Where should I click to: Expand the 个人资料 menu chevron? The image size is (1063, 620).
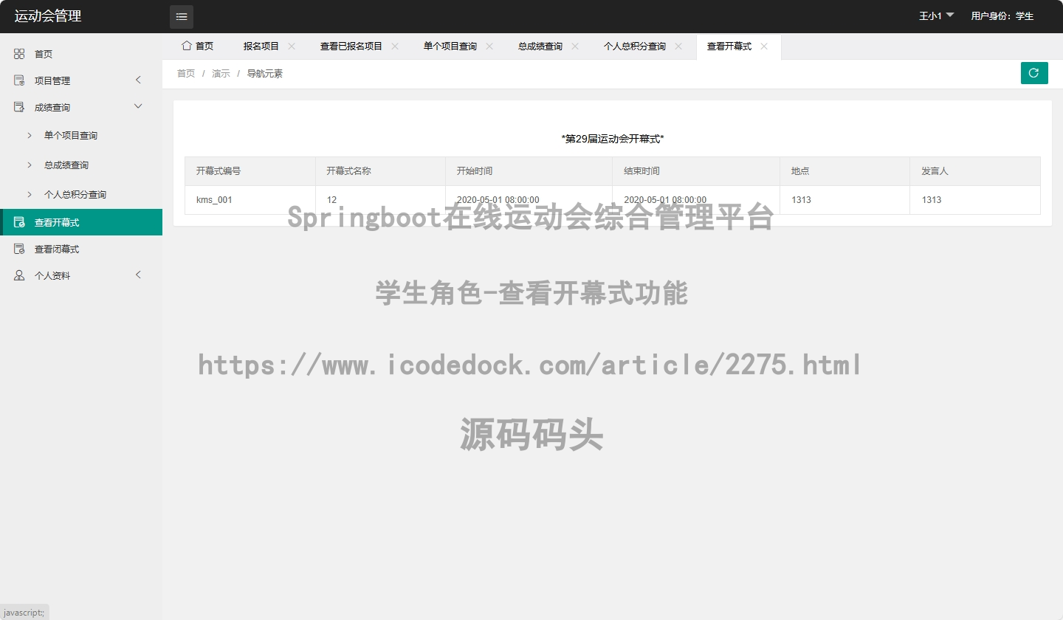[138, 275]
